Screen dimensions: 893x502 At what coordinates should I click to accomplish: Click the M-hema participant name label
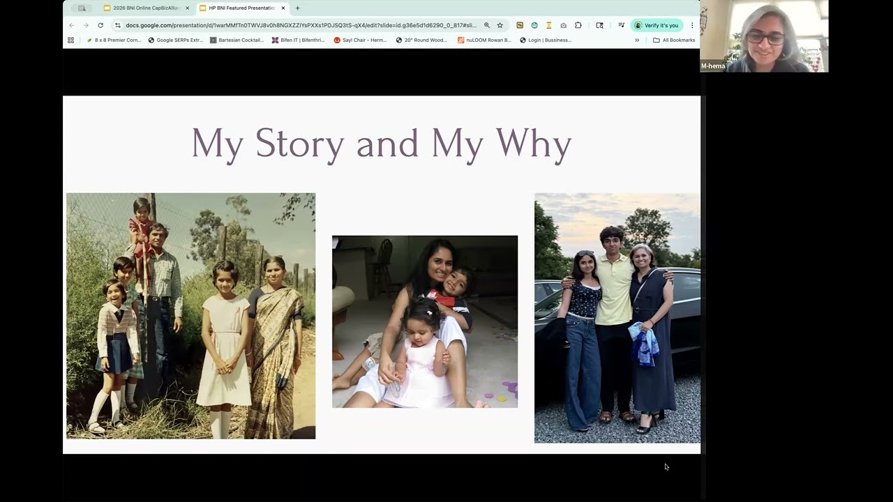[x=713, y=66]
